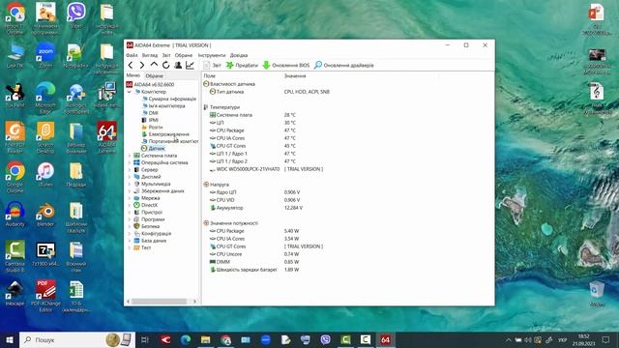Go forward with the right arrow toolbar button
Viewport: 619px width, 348px height.
(142, 65)
